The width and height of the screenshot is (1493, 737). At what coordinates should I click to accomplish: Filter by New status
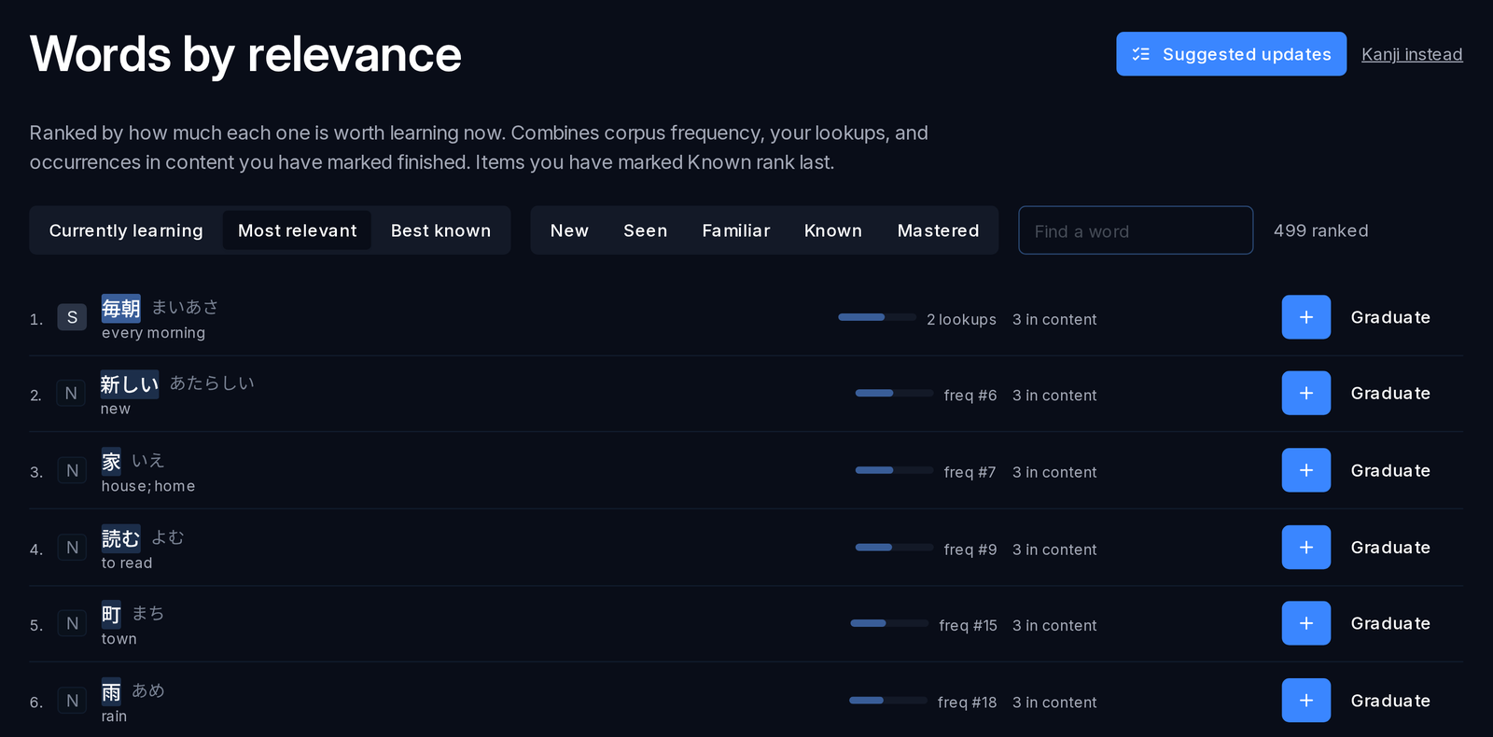point(569,230)
